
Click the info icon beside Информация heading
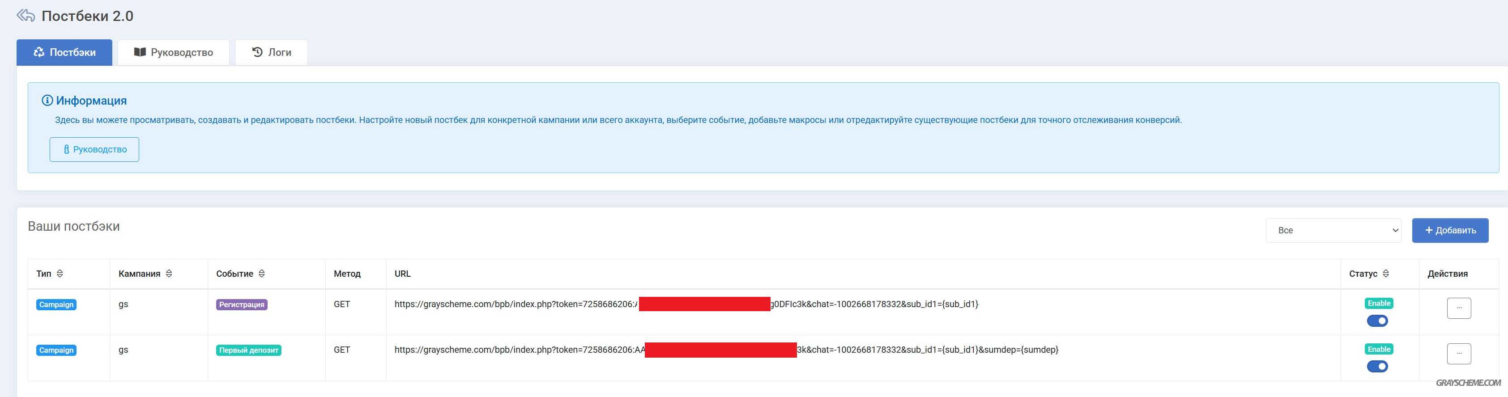click(x=47, y=101)
